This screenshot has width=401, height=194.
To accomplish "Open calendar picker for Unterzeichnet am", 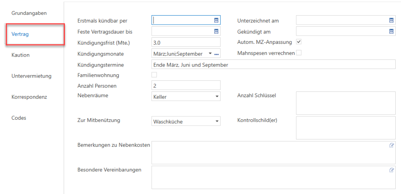I will pos(391,20).
